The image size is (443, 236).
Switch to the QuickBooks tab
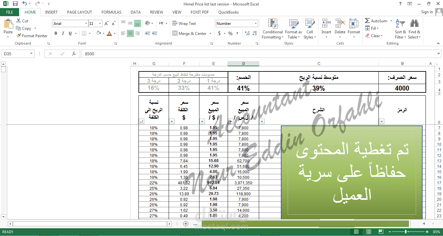228,12
